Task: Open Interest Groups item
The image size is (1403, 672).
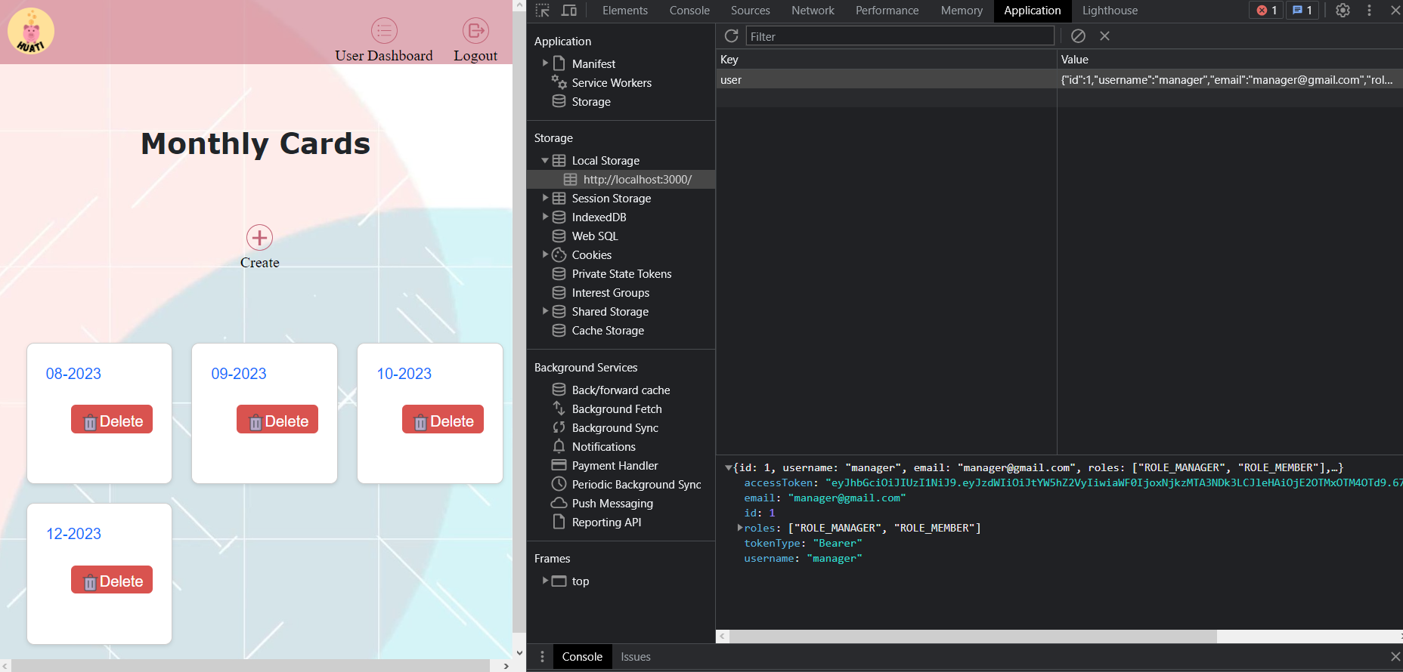Action: click(x=610, y=293)
